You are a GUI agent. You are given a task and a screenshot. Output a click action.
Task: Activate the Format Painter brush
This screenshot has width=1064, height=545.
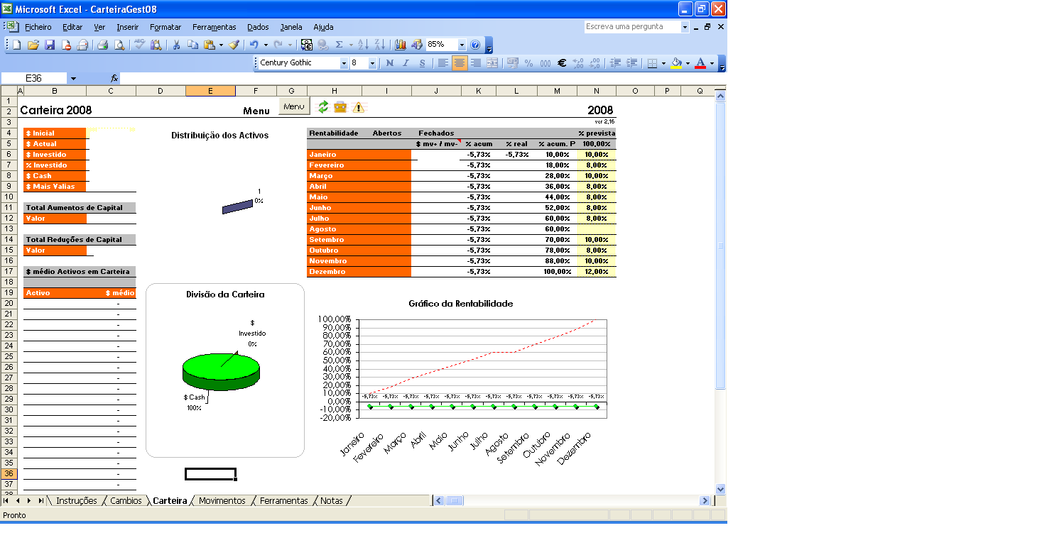(234, 45)
